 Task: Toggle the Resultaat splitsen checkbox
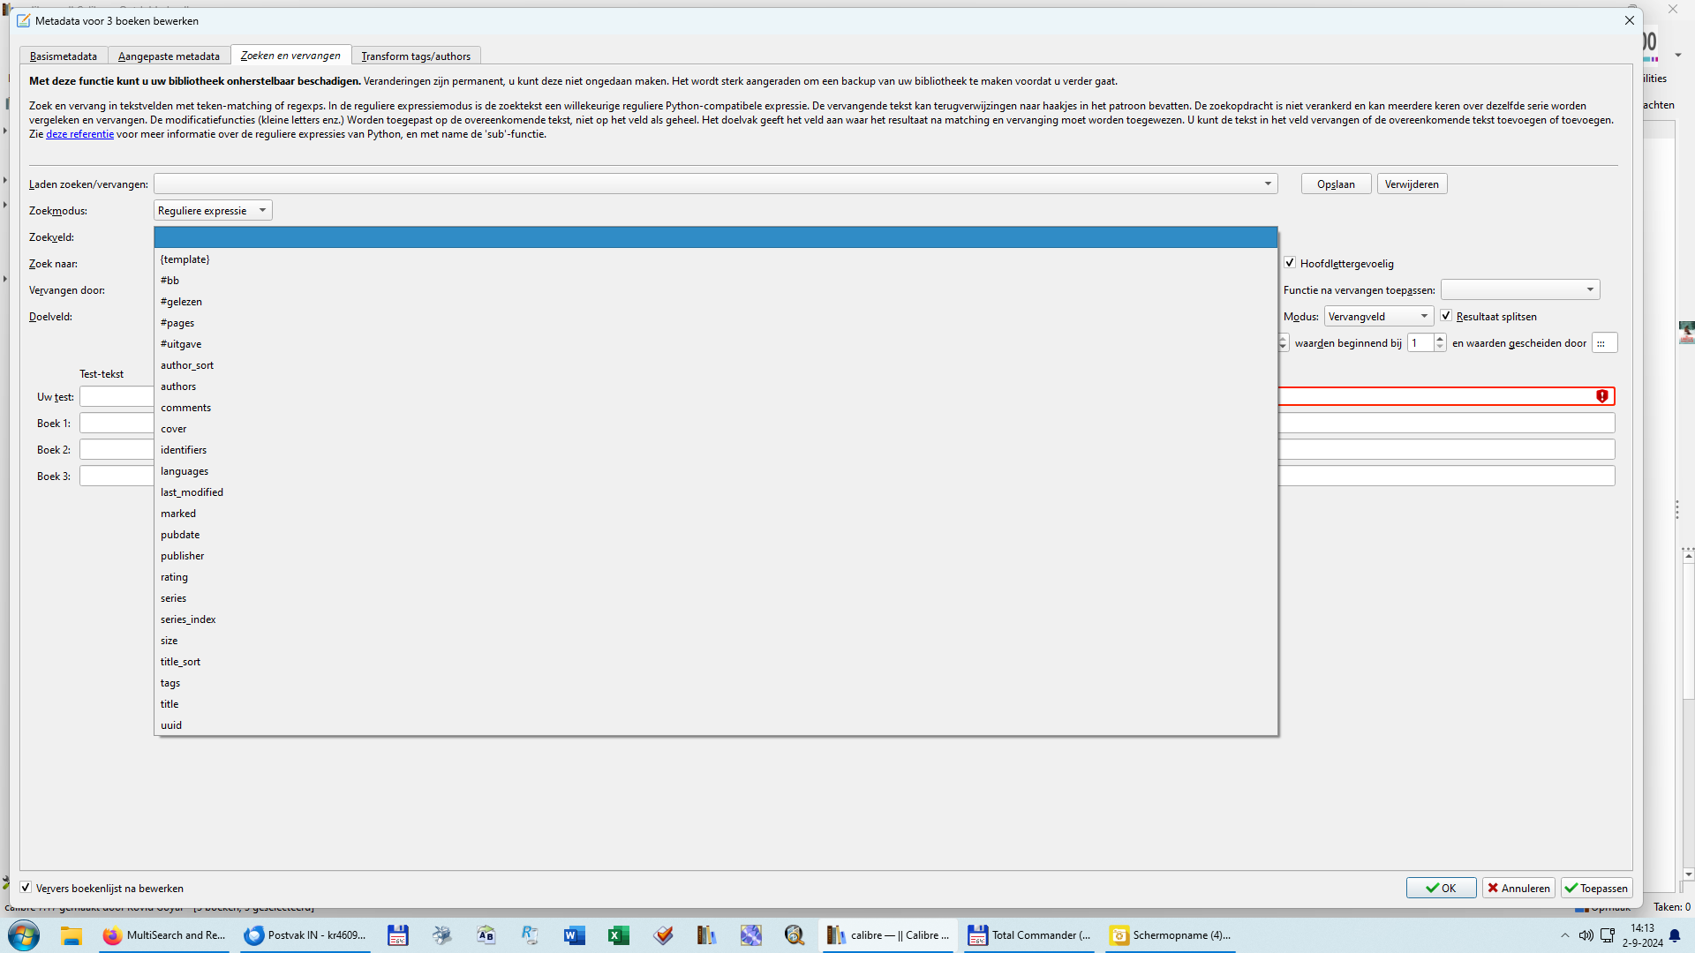pyautogui.click(x=1446, y=316)
